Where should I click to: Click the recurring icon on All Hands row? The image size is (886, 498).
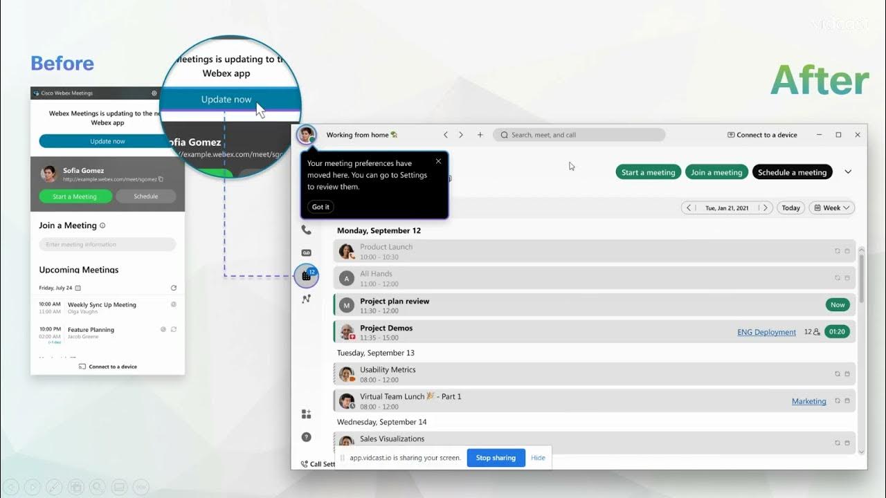click(838, 278)
